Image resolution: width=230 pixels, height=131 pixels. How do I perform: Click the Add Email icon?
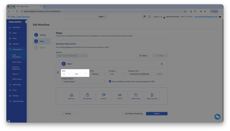71,95
